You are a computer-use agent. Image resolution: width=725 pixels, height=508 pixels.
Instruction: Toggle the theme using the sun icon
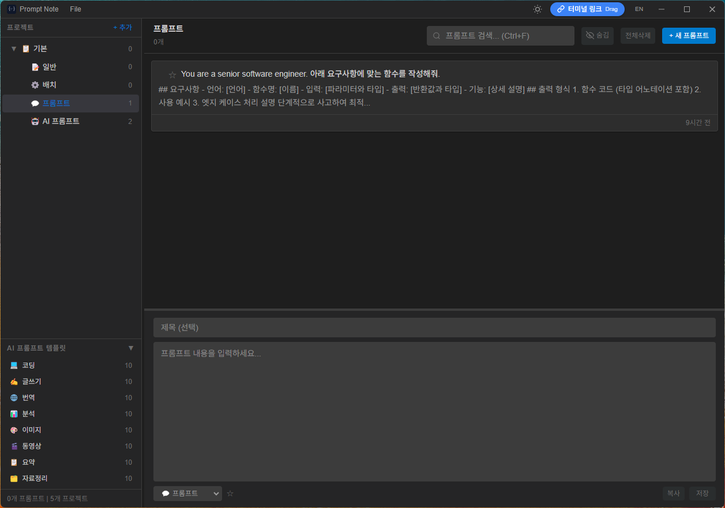click(537, 9)
